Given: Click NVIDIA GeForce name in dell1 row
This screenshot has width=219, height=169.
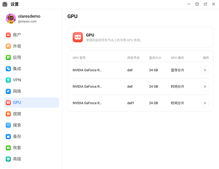Looking at the screenshot, I should [x=87, y=103].
